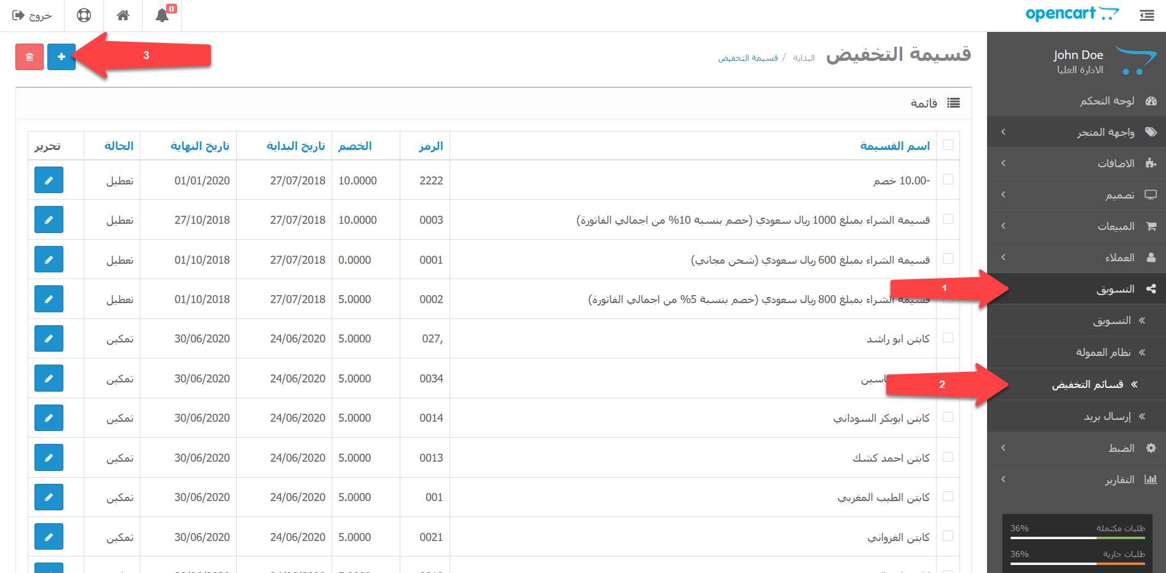Check the box for كابتن ابو راشد
The height and width of the screenshot is (573, 1166).
948,338
